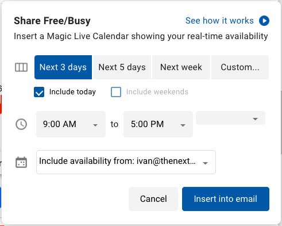Click the arrow in the 5:00 PM end time field
The width and height of the screenshot is (282, 226).
(183, 125)
